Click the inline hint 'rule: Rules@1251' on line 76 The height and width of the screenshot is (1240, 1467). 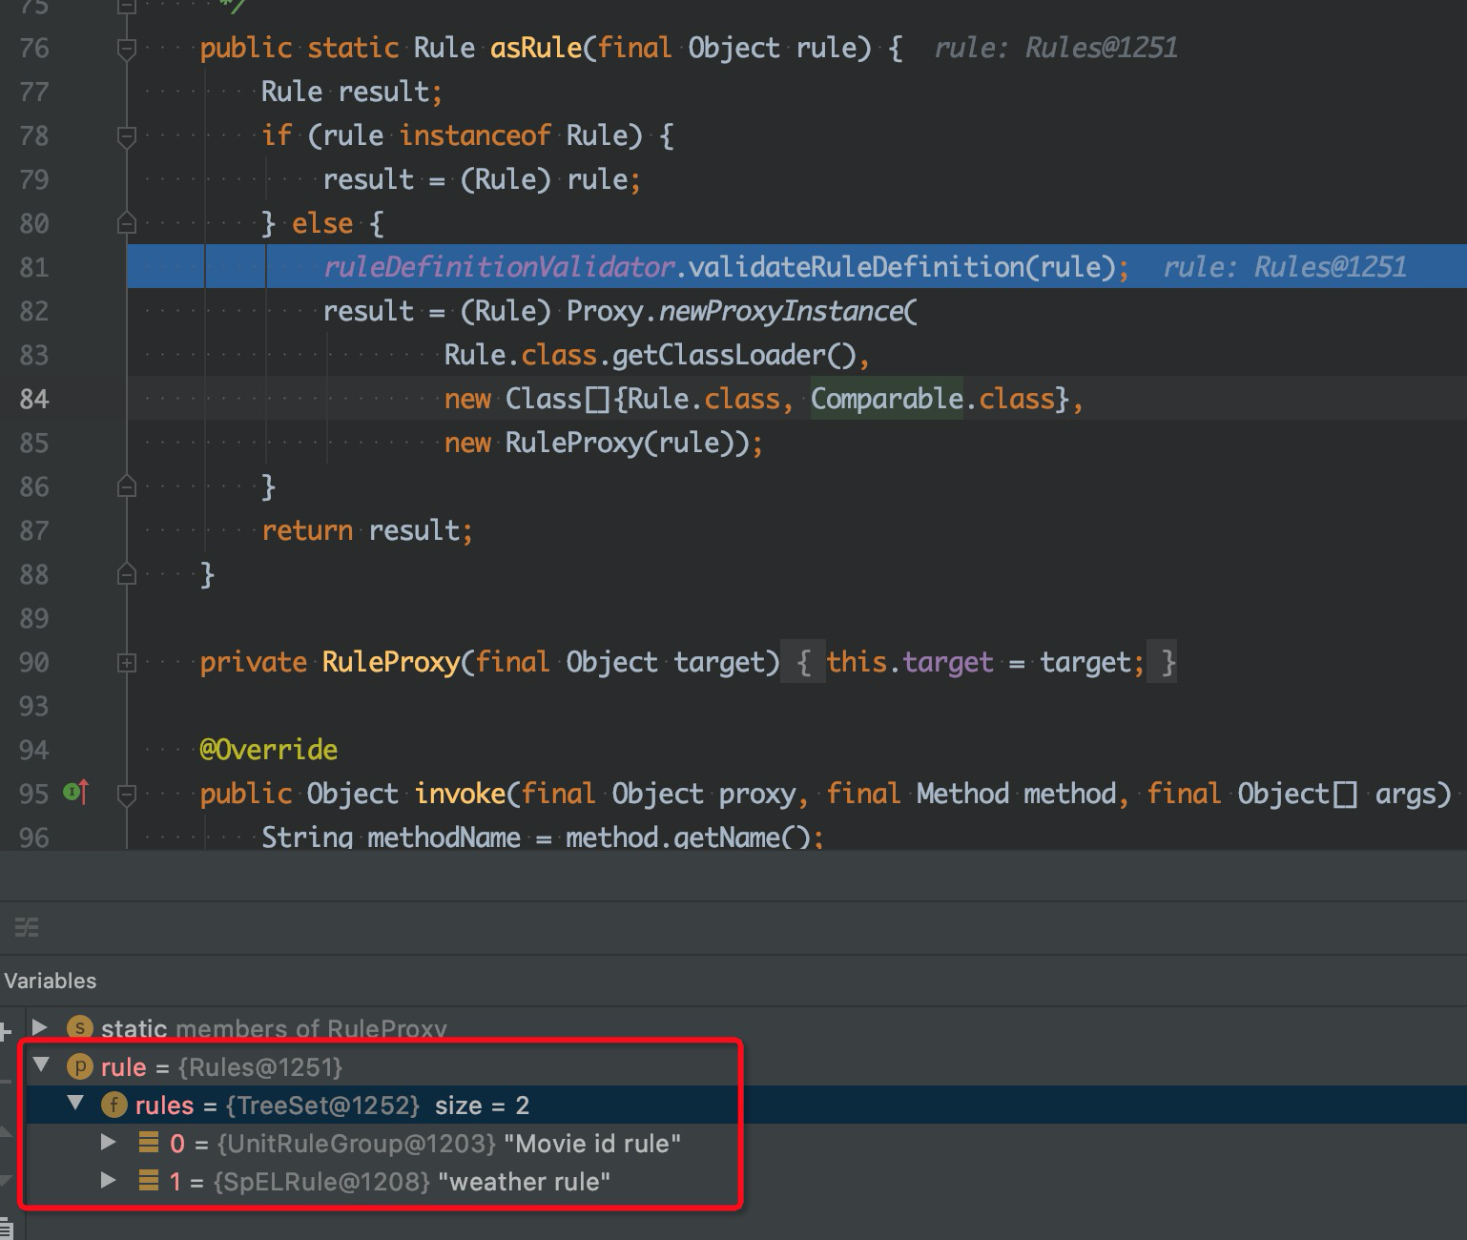pyautogui.click(x=1056, y=48)
